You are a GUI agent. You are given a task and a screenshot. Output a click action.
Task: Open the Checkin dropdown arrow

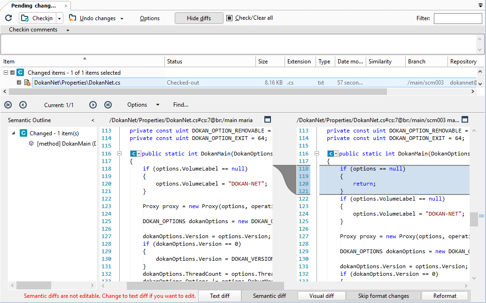click(x=60, y=18)
